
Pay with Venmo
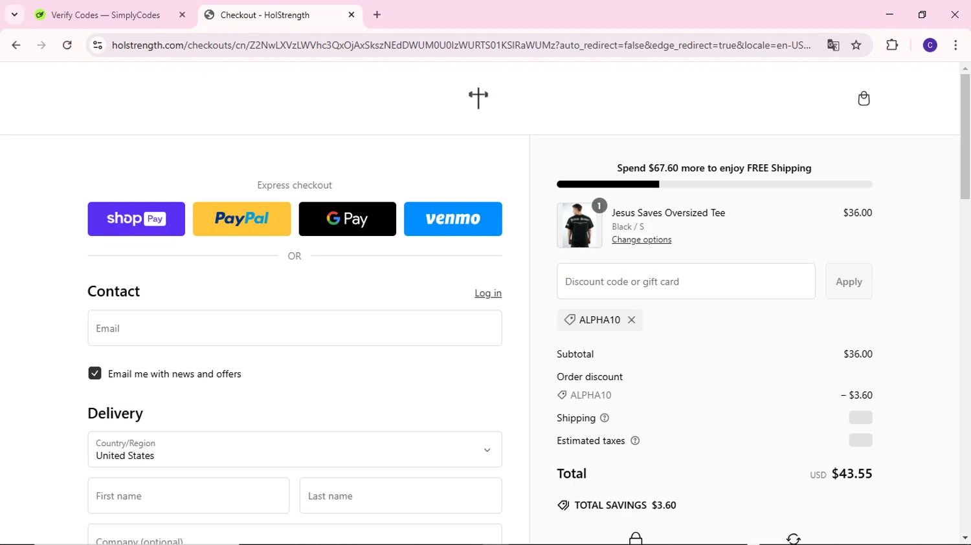click(453, 219)
